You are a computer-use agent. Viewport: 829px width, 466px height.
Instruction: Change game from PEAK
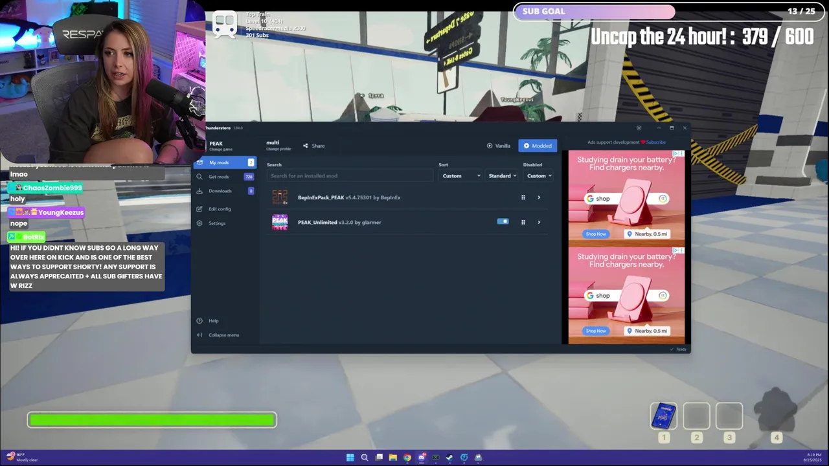coord(221,146)
